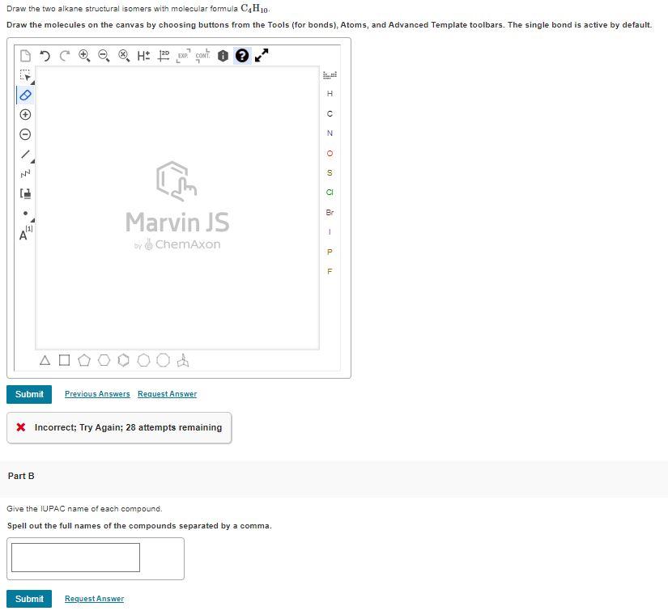Pick chlorine Cl atom
Image resolution: width=668 pixels, height=615 pixels.
330,193
